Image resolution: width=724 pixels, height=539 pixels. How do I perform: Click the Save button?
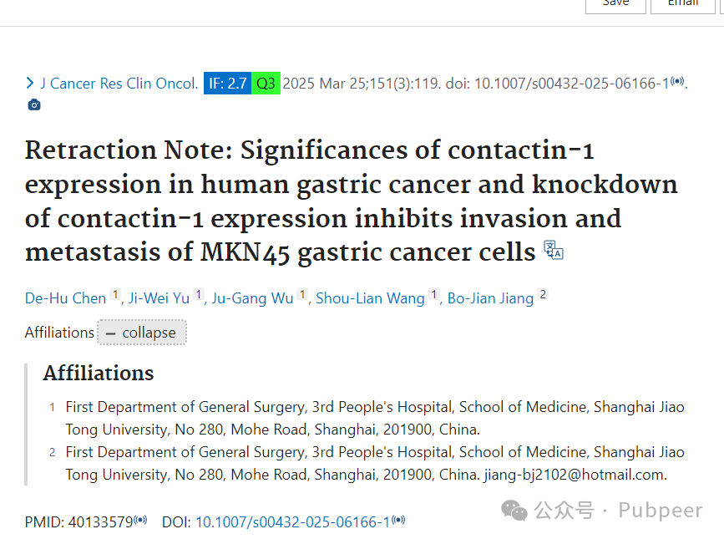[x=615, y=5]
